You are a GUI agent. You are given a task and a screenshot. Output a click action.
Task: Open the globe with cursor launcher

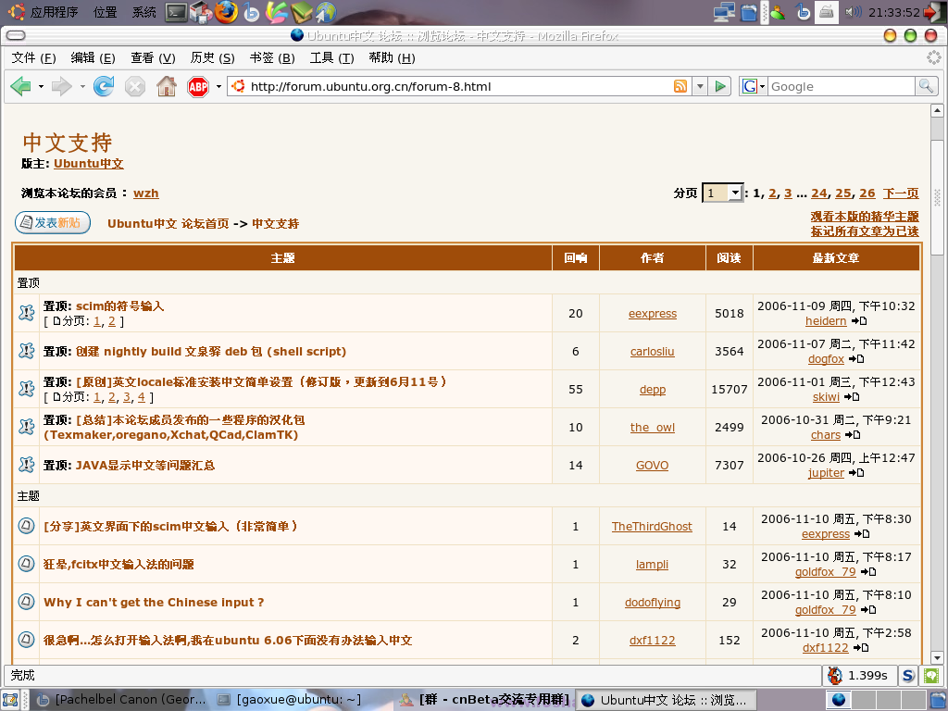(326, 12)
